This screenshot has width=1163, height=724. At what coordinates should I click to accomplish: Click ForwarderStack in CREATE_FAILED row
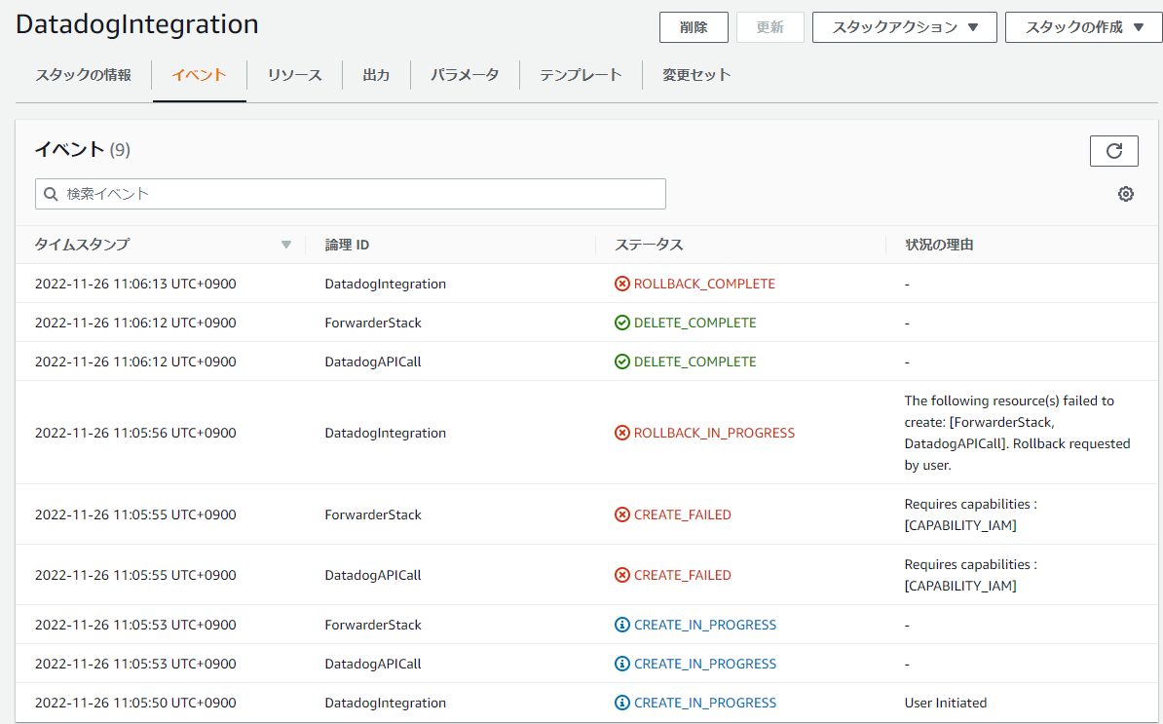tap(373, 514)
